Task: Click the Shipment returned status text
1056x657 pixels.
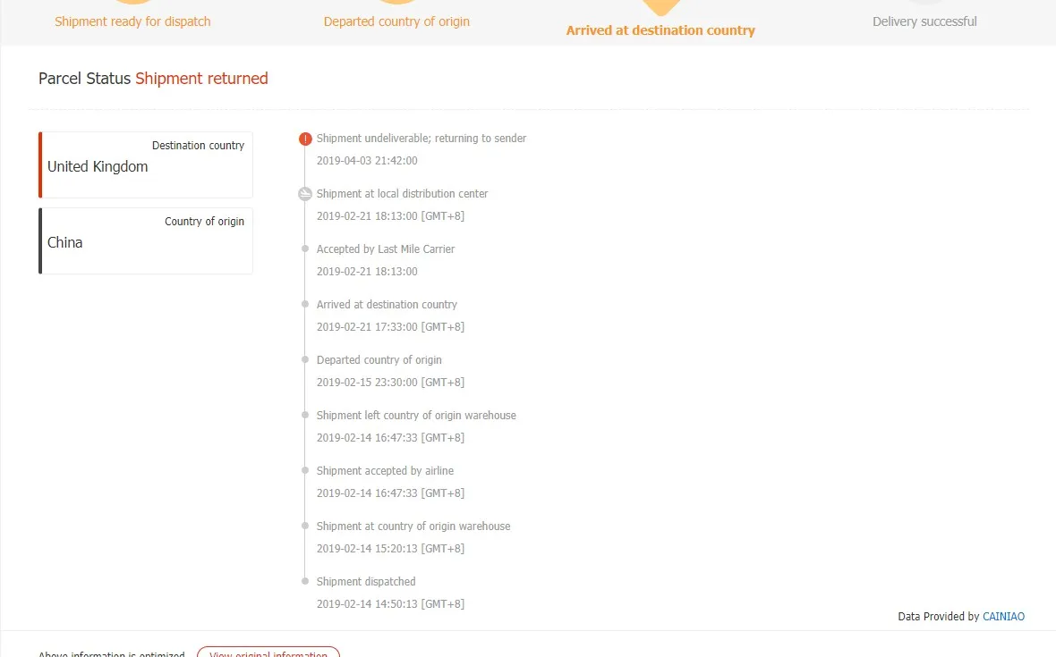Action: pos(201,79)
